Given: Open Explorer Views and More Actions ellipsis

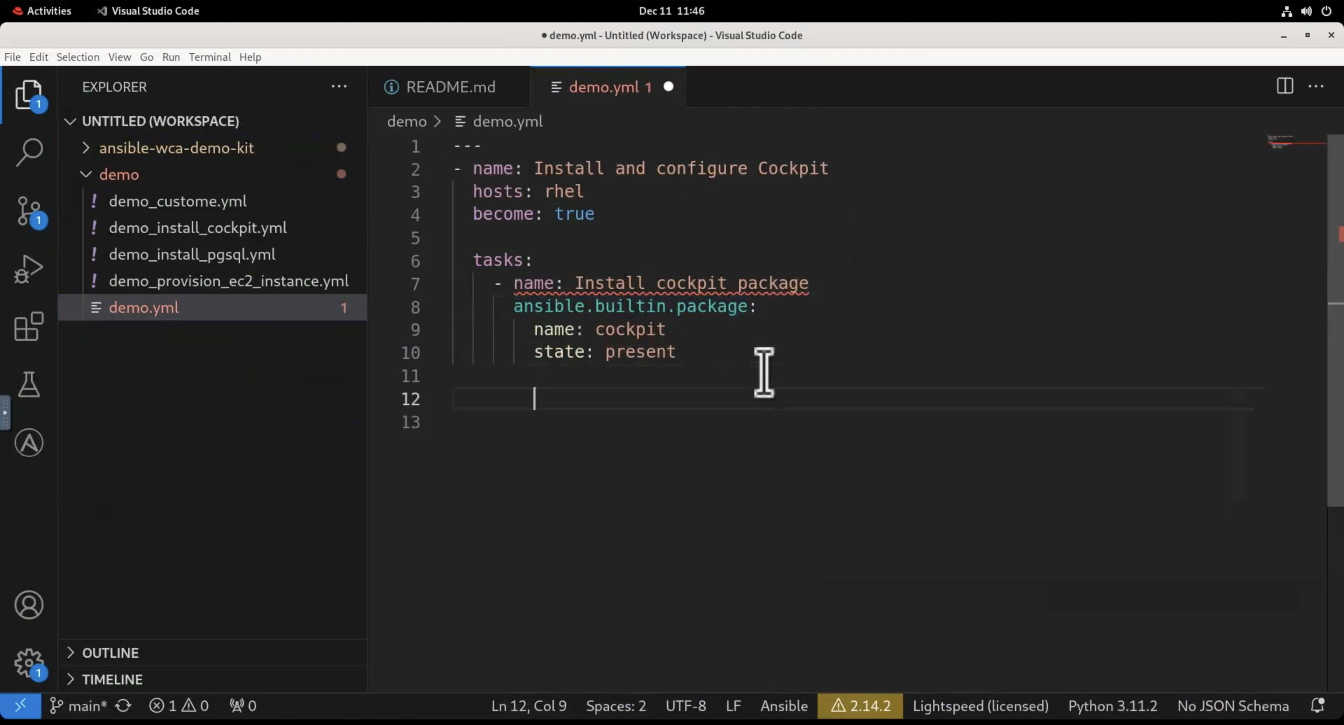Looking at the screenshot, I should (x=339, y=87).
